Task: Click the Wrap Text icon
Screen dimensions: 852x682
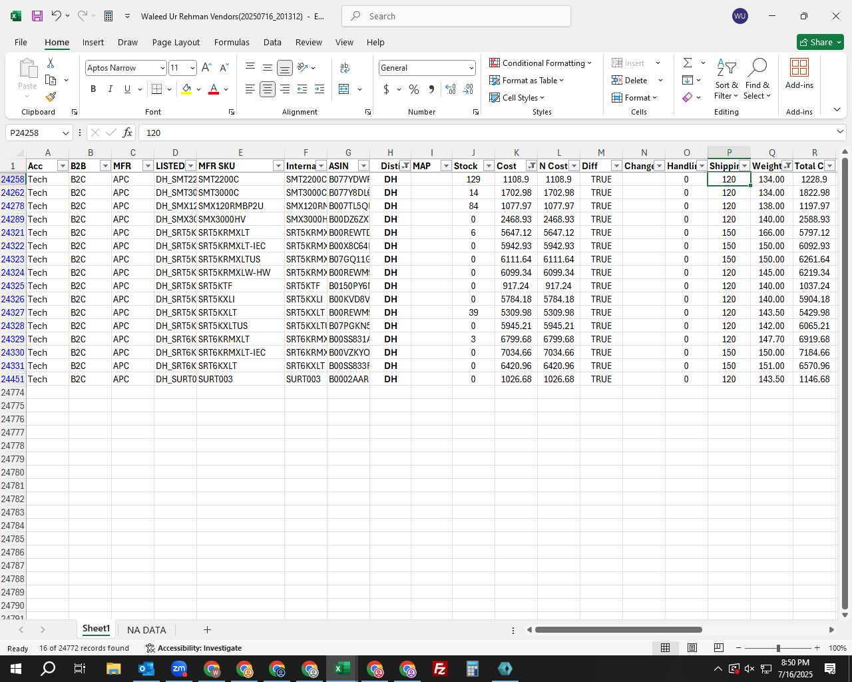Action: click(345, 67)
